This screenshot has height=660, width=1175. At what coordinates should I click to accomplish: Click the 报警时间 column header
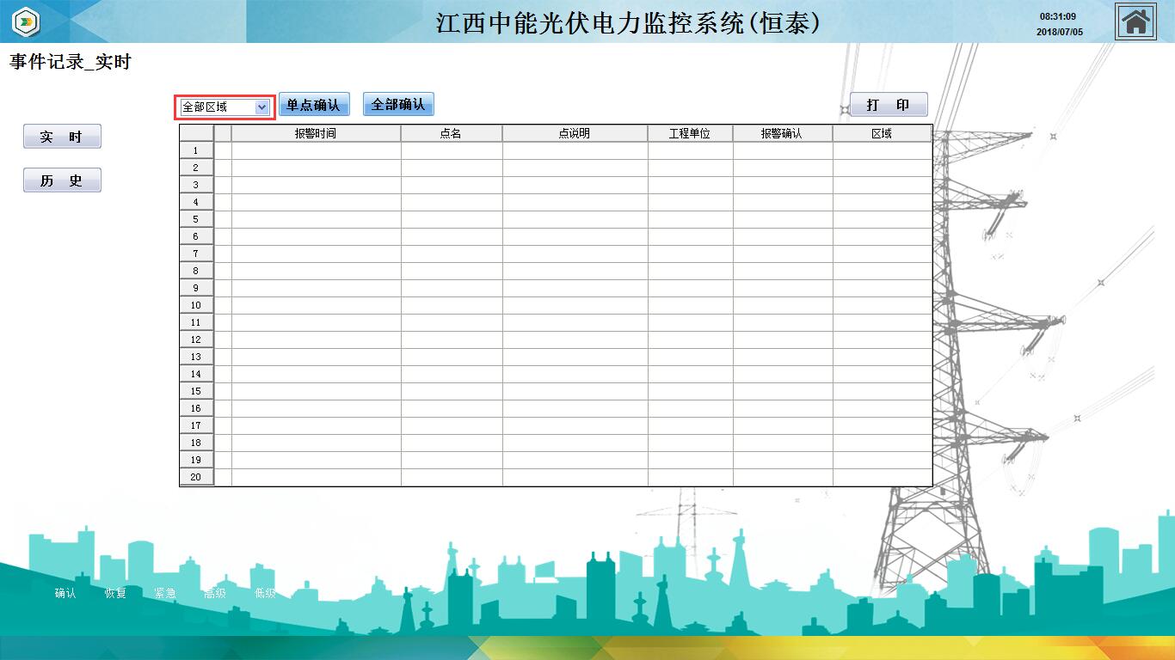click(x=316, y=133)
